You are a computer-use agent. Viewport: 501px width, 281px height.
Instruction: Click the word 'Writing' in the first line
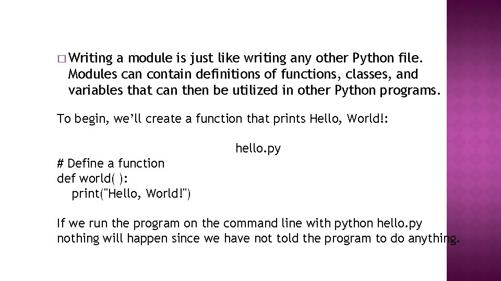tap(90, 56)
